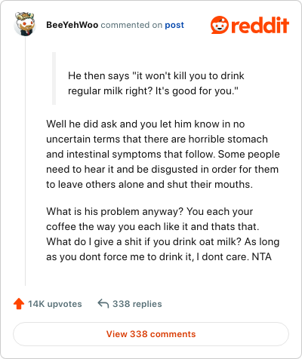Image resolution: width=302 pixels, height=359 pixels.
Task: Click the word 'NTA' ending the comment
Action: 262,256
